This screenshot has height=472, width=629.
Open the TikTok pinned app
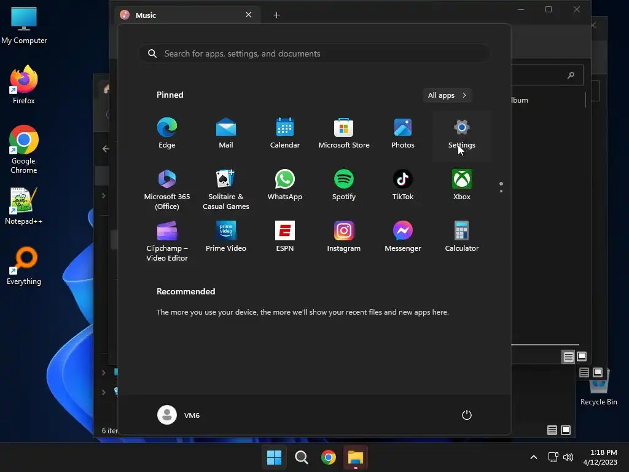(403, 186)
